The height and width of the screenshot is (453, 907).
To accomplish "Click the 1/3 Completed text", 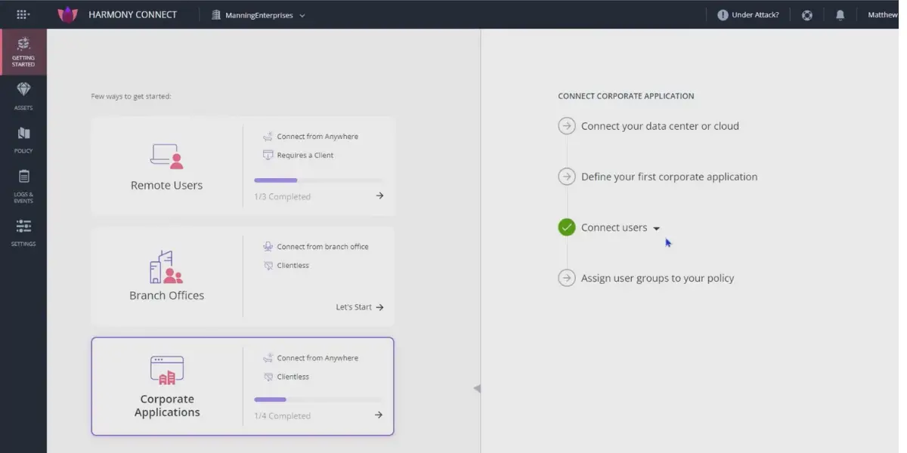I will pos(282,196).
